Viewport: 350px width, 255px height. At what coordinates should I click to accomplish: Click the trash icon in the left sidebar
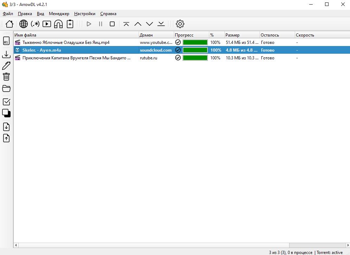pyautogui.click(x=6, y=77)
